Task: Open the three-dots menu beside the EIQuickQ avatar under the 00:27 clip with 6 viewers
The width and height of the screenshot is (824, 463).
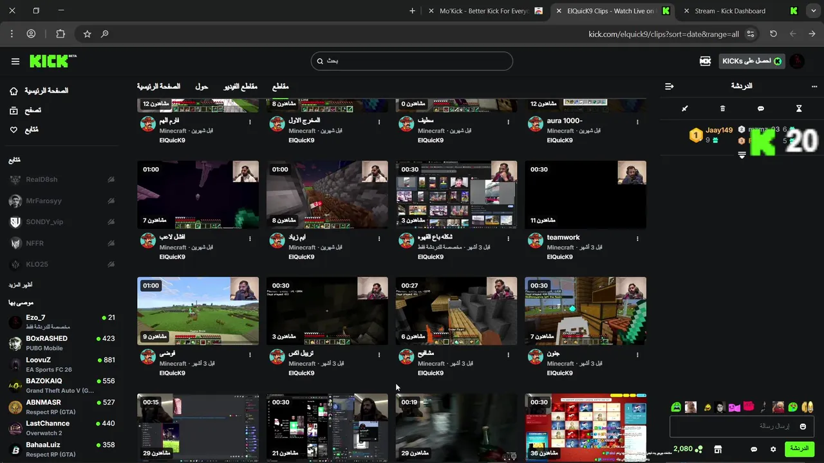Action: point(508,355)
